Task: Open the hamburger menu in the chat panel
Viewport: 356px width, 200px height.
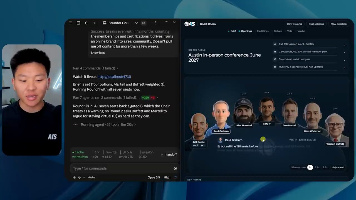Action: point(70,23)
